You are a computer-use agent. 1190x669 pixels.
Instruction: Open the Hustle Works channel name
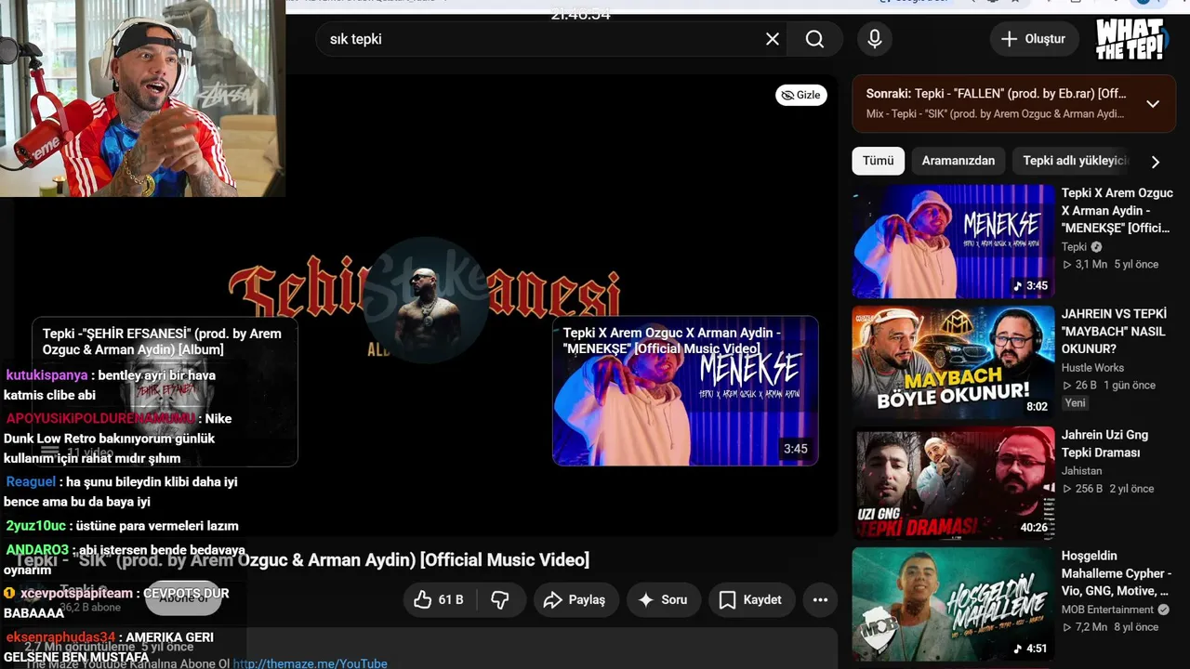[1092, 368]
